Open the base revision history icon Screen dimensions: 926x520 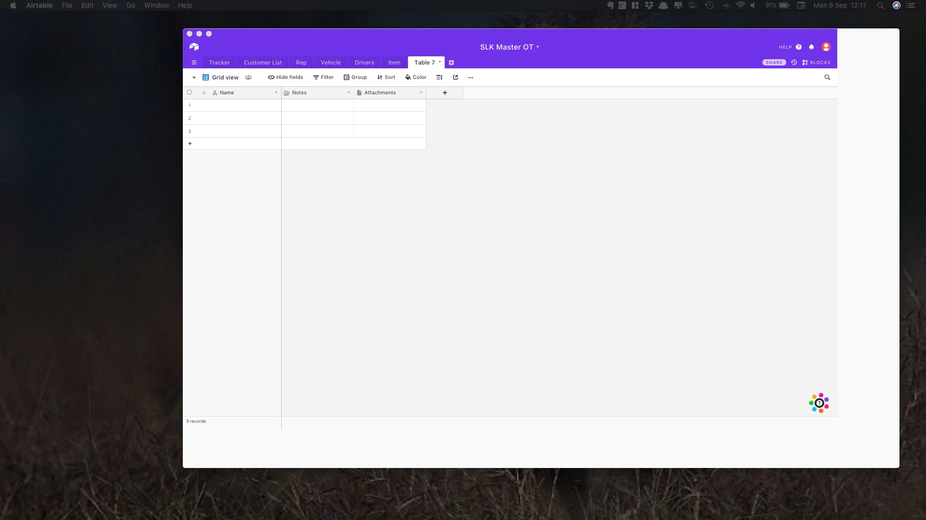point(794,63)
